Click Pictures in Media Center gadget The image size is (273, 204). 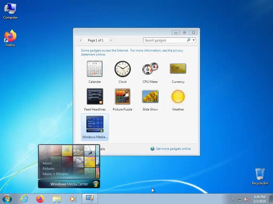coord(49,168)
